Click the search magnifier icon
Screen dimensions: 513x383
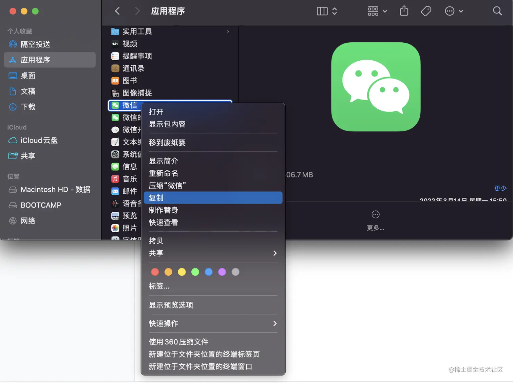[497, 11]
